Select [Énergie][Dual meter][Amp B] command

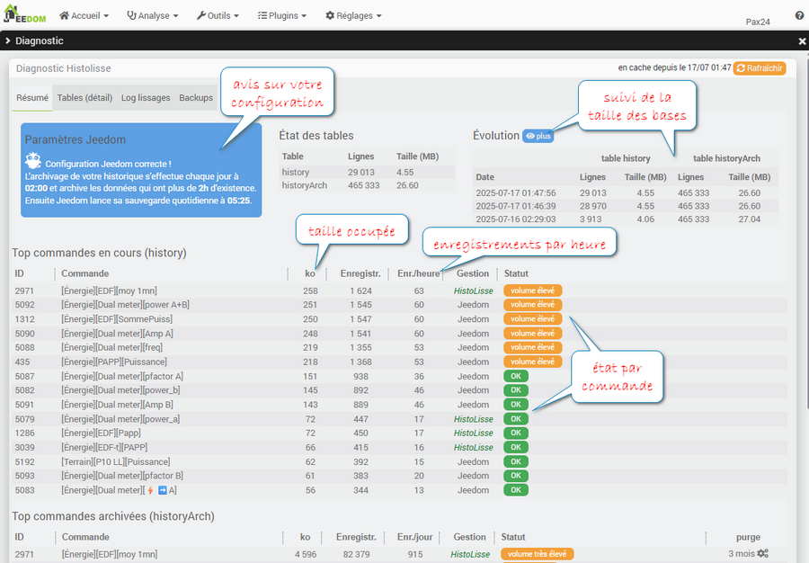point(117,405)
